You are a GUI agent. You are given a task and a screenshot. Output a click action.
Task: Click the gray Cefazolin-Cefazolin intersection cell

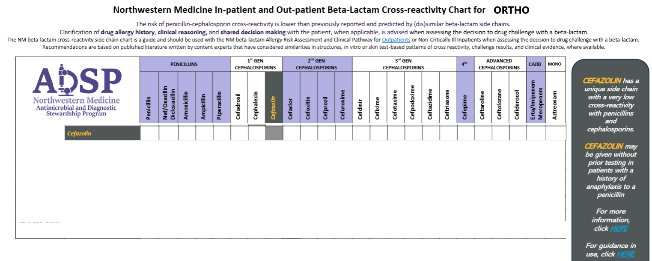point(274,133)
